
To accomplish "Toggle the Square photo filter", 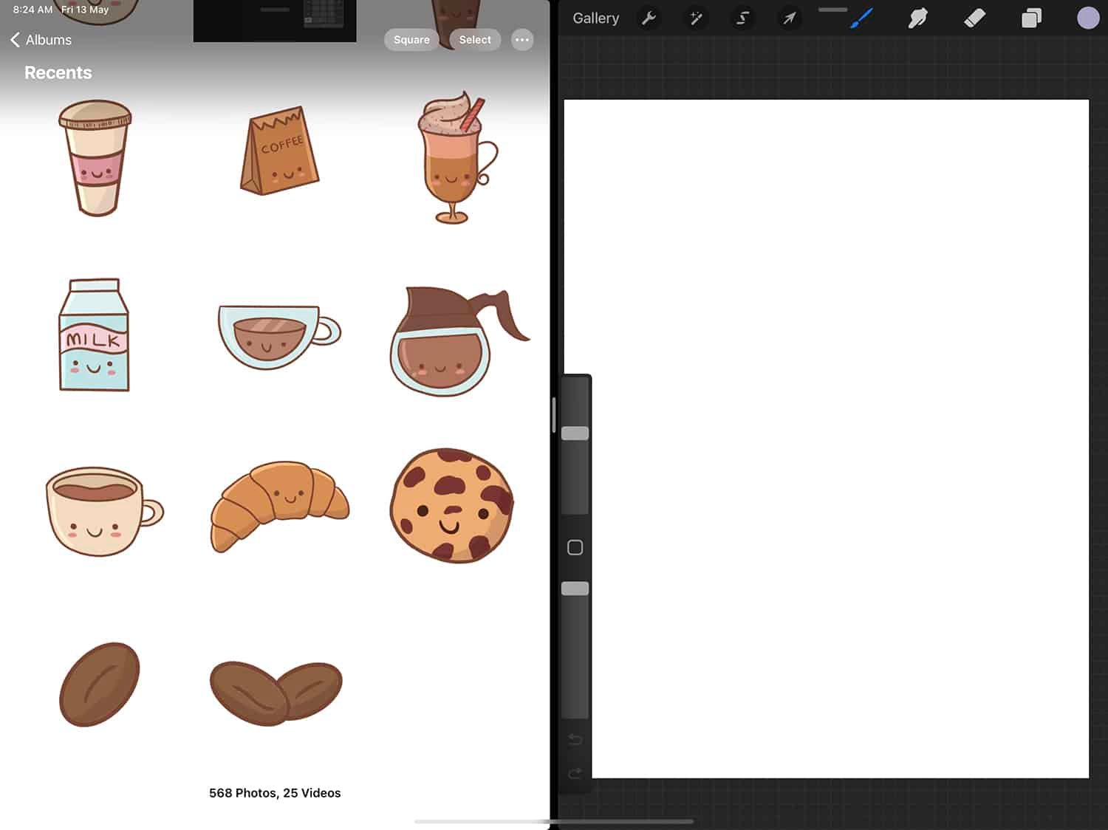I will coord(411,40).
